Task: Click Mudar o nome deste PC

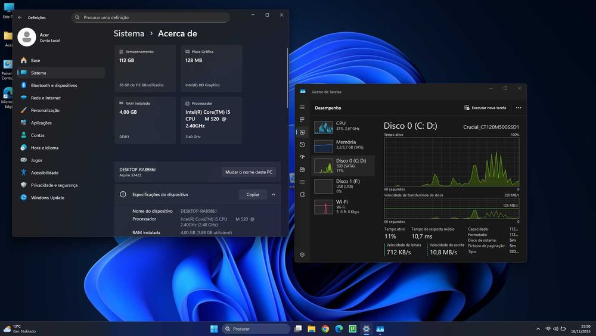Action: (249, 172)
